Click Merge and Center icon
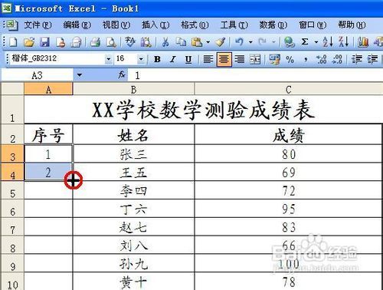The image size is (383, 290). 255,59
